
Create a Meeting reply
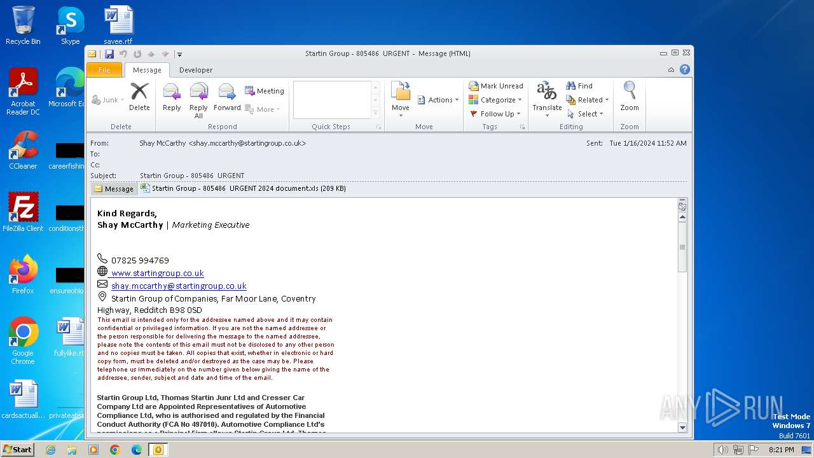pos(265,91)
